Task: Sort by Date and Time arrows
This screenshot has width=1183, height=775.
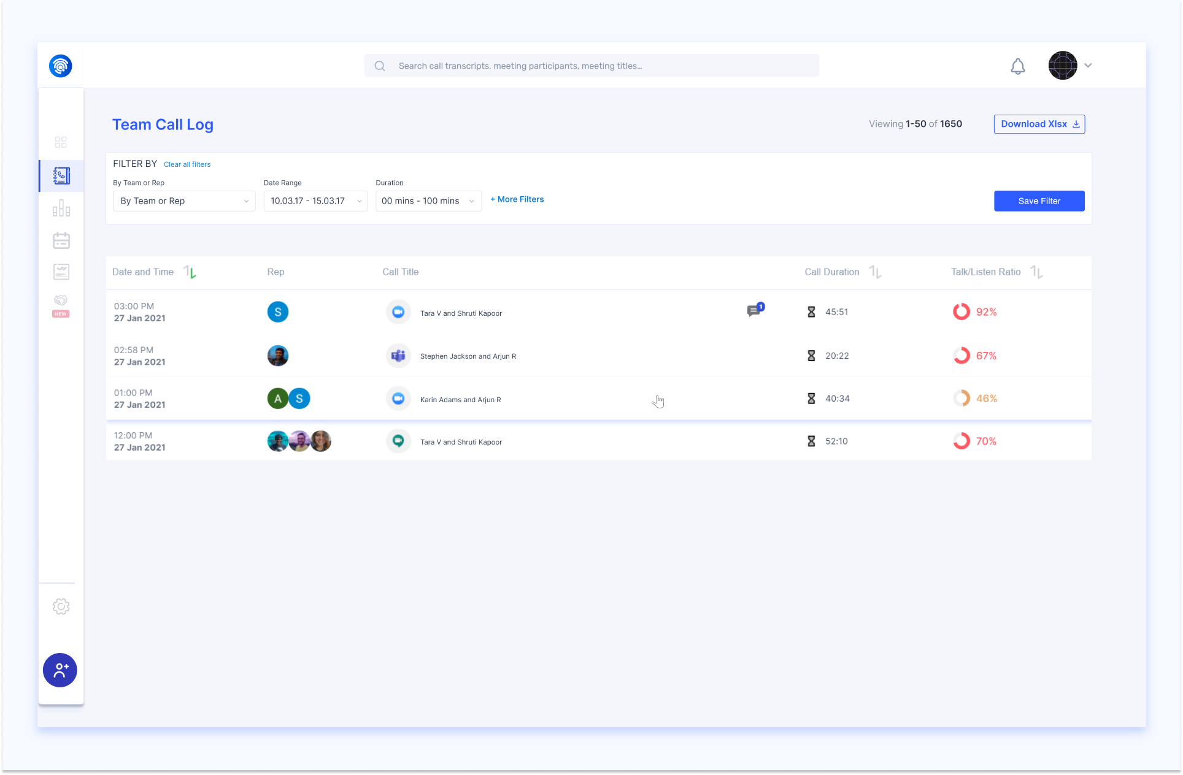Action: (x=190, y=272)
